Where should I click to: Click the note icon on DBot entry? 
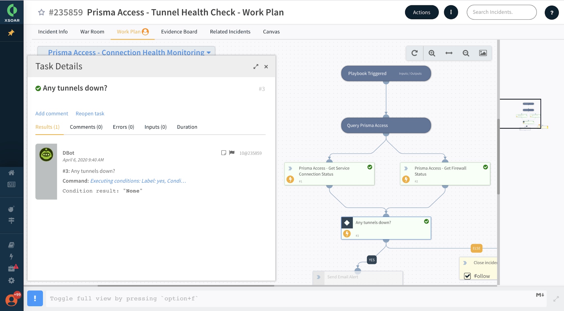coord(224,153)
